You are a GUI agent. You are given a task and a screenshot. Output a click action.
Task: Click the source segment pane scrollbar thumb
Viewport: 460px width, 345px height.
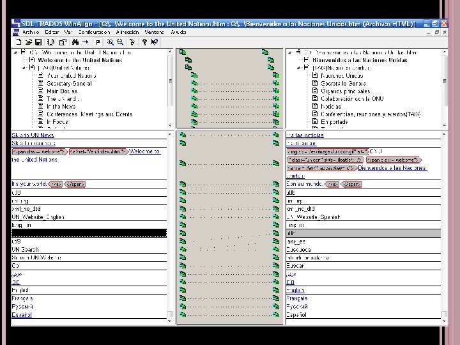tap(170, 314)
